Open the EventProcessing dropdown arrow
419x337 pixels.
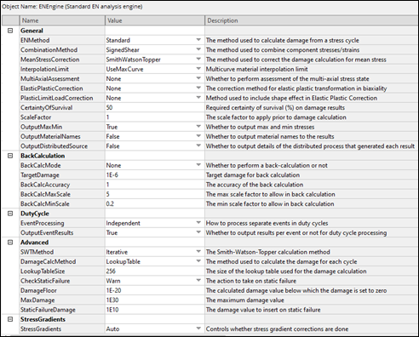tap(198, 223)
